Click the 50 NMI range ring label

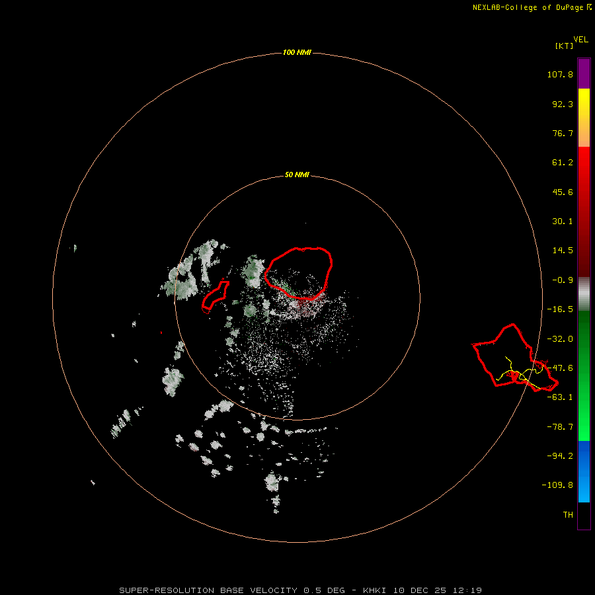tap(297, 175)
